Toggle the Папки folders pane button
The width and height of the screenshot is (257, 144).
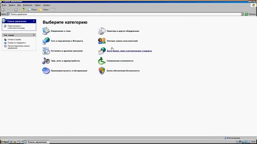tap(44, 10)
